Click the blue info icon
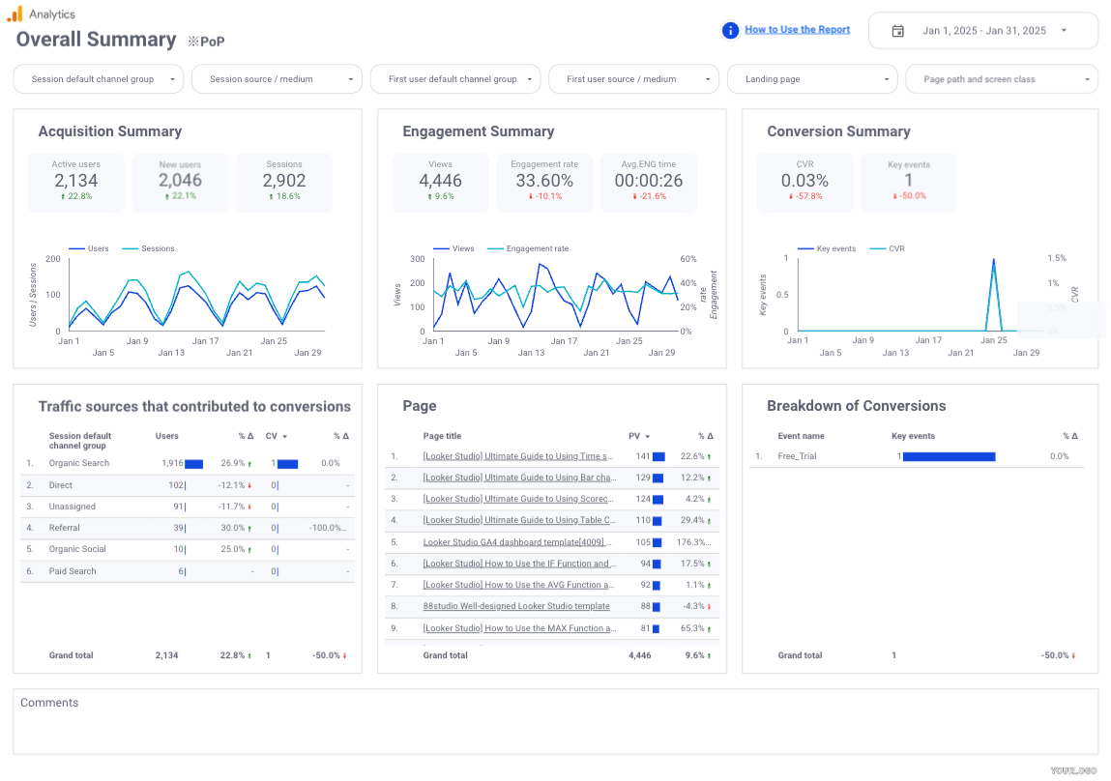 [x=731, y=31]
